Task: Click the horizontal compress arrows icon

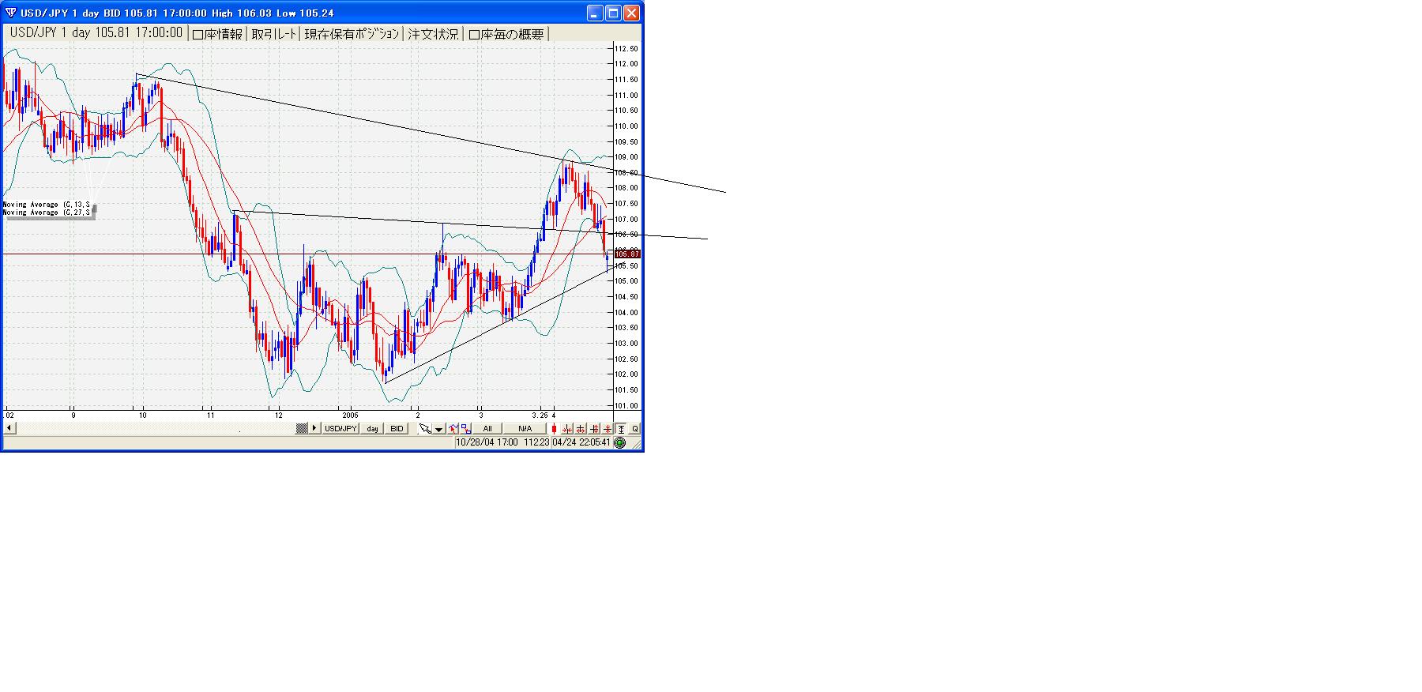Action: 567,429
